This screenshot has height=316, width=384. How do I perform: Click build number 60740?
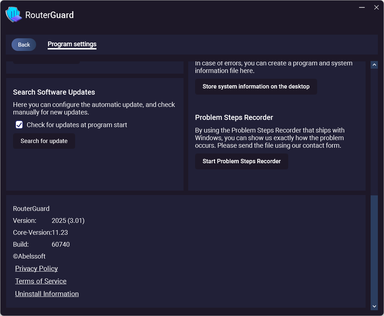61,244
